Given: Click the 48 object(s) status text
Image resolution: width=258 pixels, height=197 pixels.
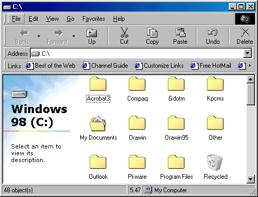Looking at the screenshot, I should (x=18, y=190).
